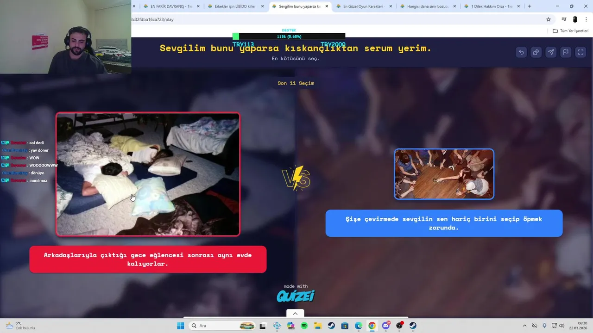Open the Chrome three-dot menu
Image resolution: width=593 pixels, height=333 pixels.
[x=586, y=19]
